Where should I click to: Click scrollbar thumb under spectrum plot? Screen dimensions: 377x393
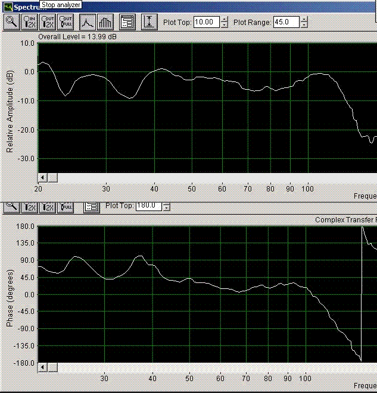click(53, 178)
